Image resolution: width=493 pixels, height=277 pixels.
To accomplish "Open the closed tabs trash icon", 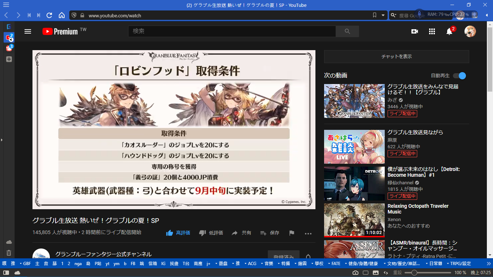I will click(x=9, y=253).
